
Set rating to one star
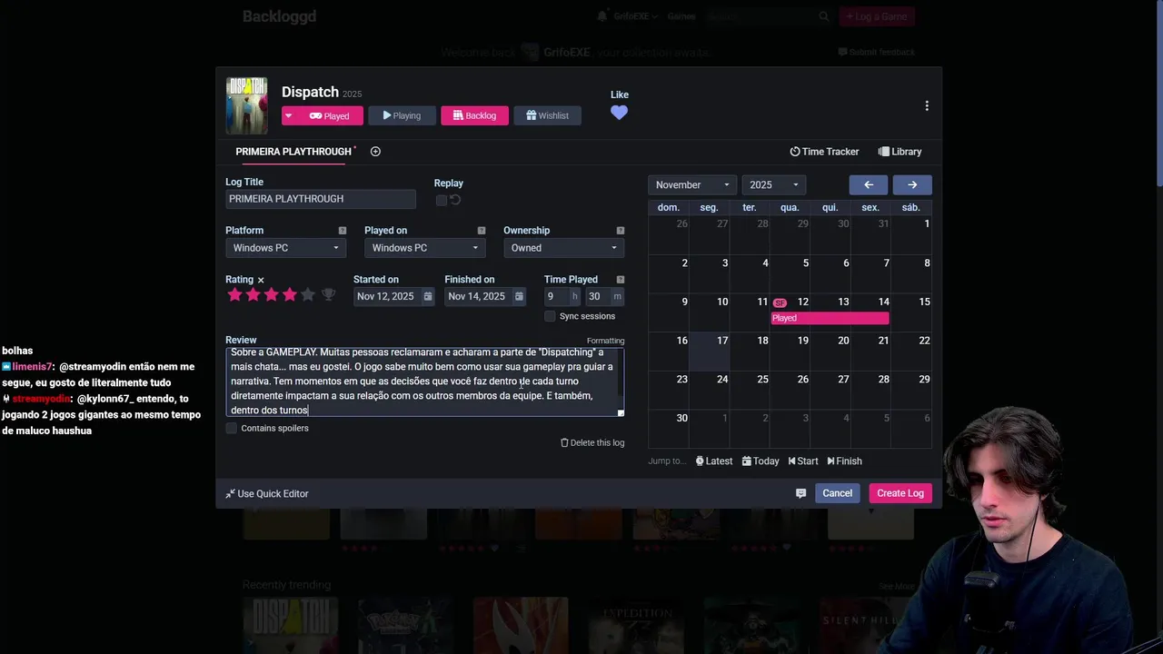pos(234,295)
